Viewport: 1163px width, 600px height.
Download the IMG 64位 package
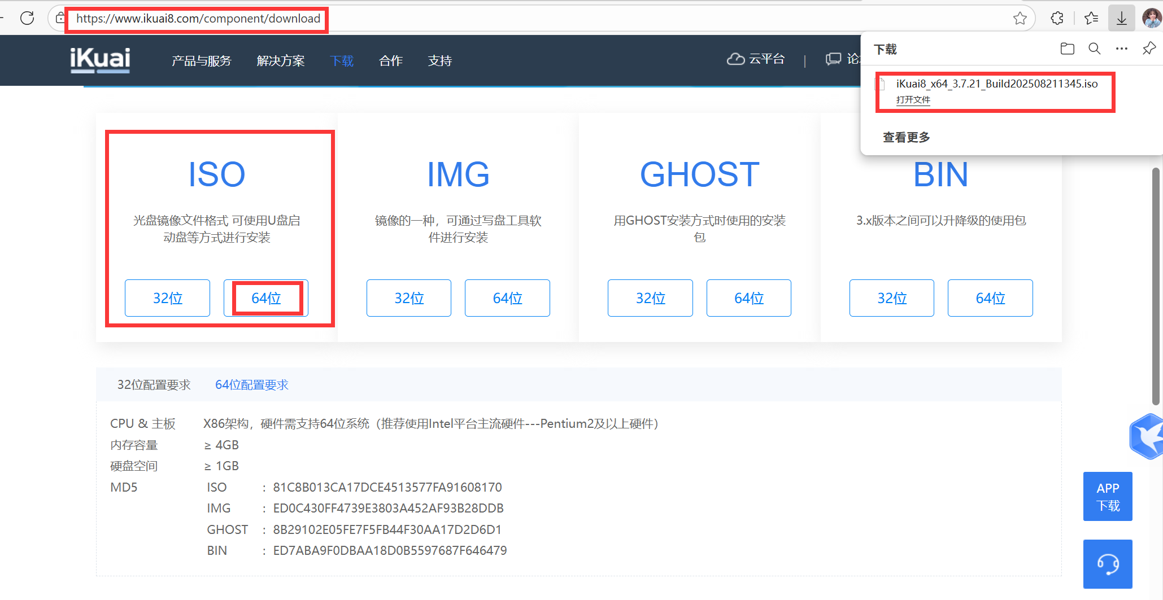point(507,298)
